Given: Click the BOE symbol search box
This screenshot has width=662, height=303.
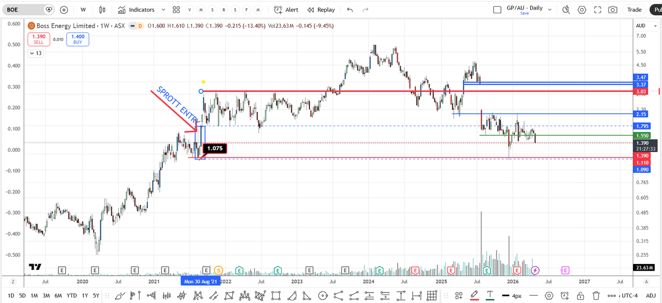Looking at the screenshot, I should 28,9.
